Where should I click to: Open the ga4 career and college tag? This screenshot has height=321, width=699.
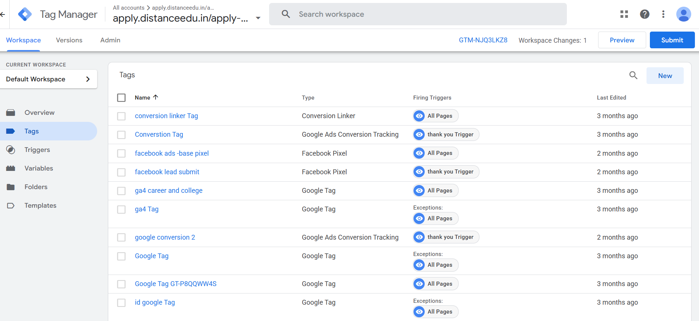[x=168, y=191]
